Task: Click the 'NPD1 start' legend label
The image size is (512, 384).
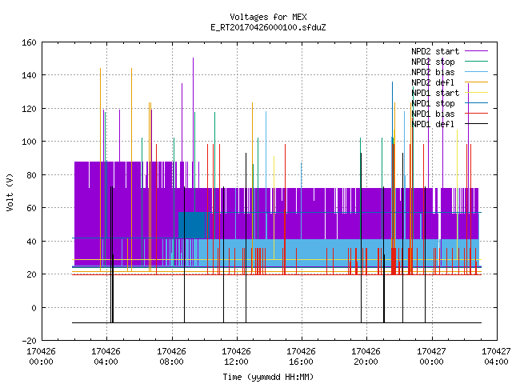Action: (x=435, y=93)
